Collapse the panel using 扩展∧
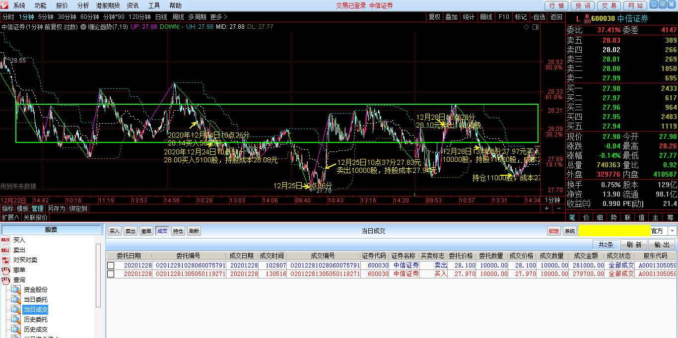The width and height of the screenshot is (678, 338). click(10, 217)
